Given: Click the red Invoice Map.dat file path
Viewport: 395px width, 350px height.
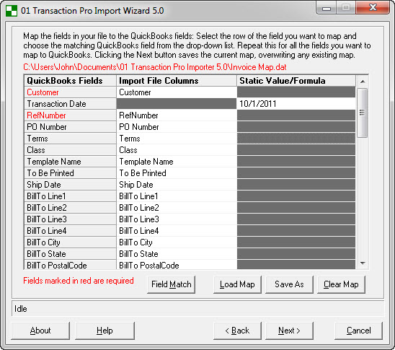Looking at the screenshot, I should coord(155,67).
